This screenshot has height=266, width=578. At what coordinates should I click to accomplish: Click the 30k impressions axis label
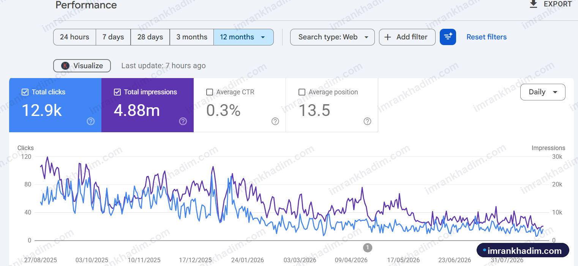(557, 156)
